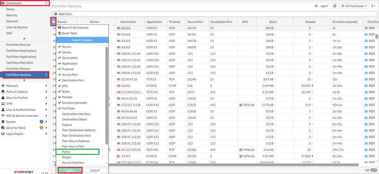Click the Security Profiles lock icon

coord(3,98)
